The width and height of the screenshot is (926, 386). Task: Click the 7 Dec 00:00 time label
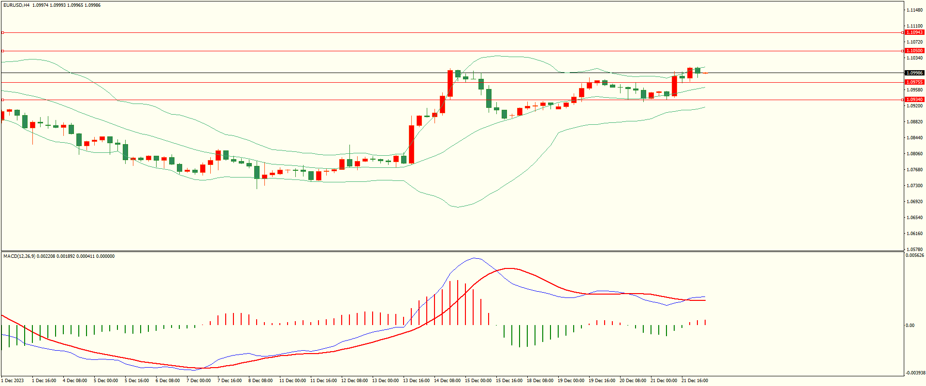tap(199, 381)
